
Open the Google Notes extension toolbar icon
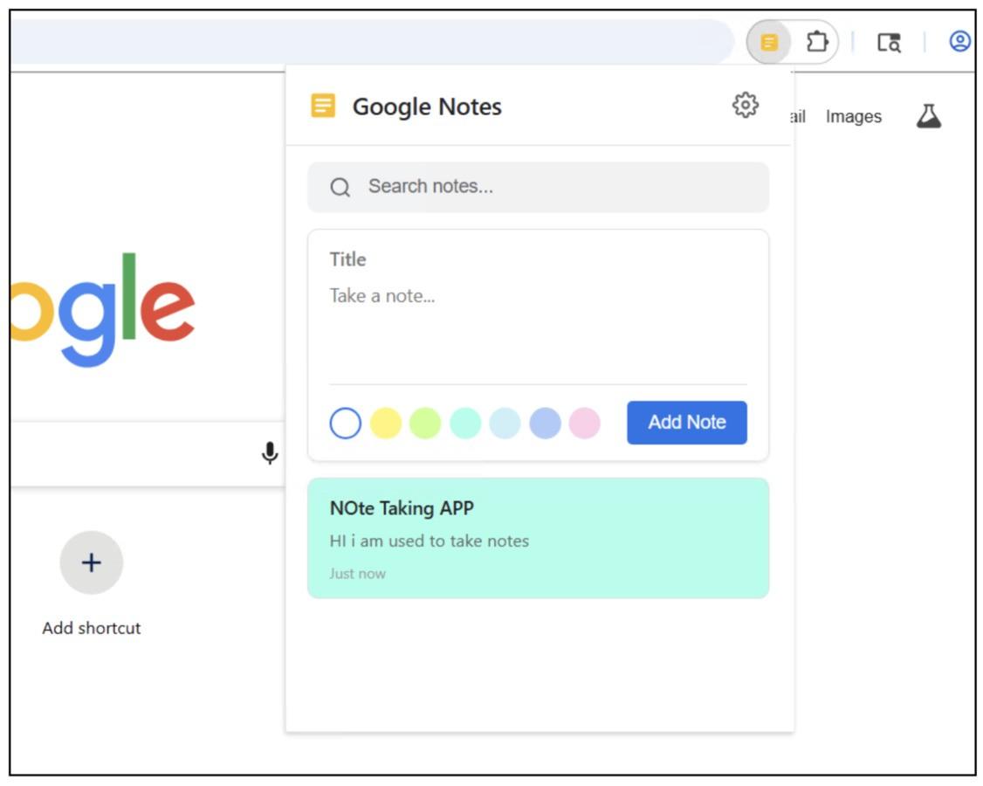[768, 42]
